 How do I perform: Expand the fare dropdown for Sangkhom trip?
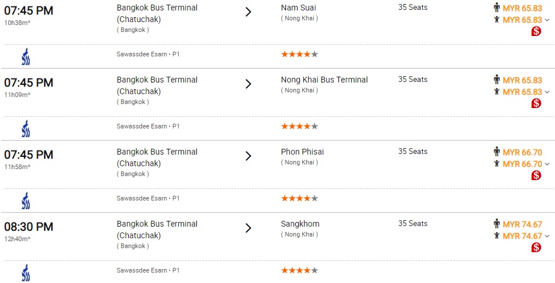[x=547, y=237]
